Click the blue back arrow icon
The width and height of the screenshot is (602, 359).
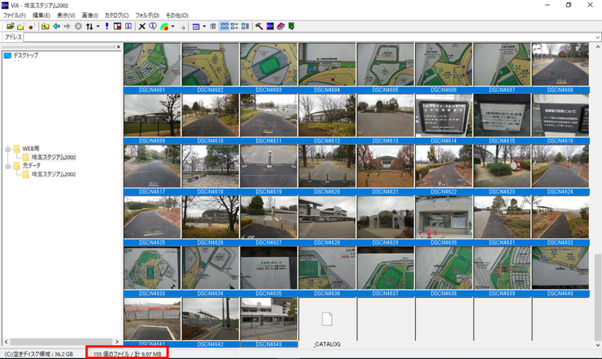(x=56, y=26)
